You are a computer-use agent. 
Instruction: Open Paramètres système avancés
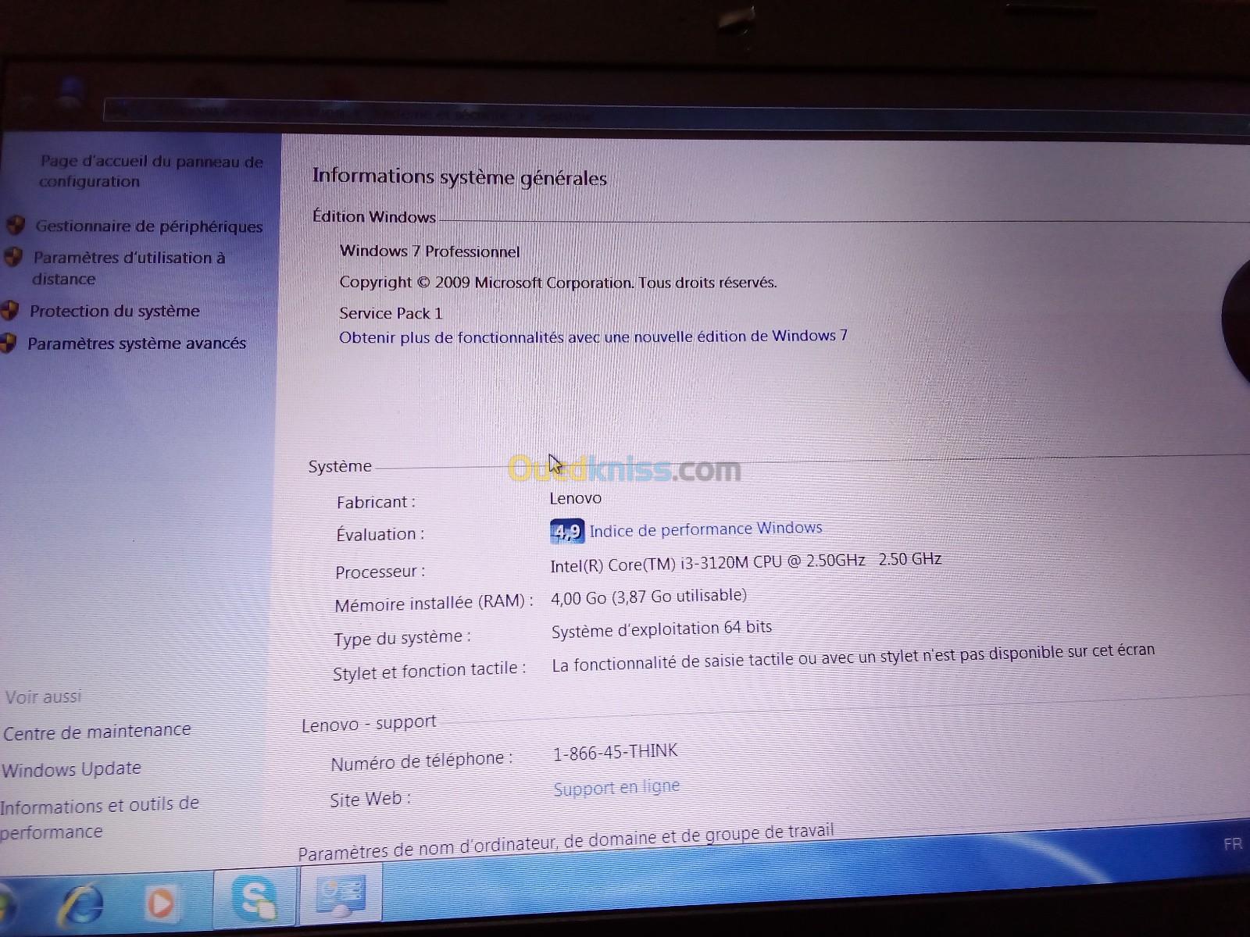pyautogui.click(x=137, y=343)
